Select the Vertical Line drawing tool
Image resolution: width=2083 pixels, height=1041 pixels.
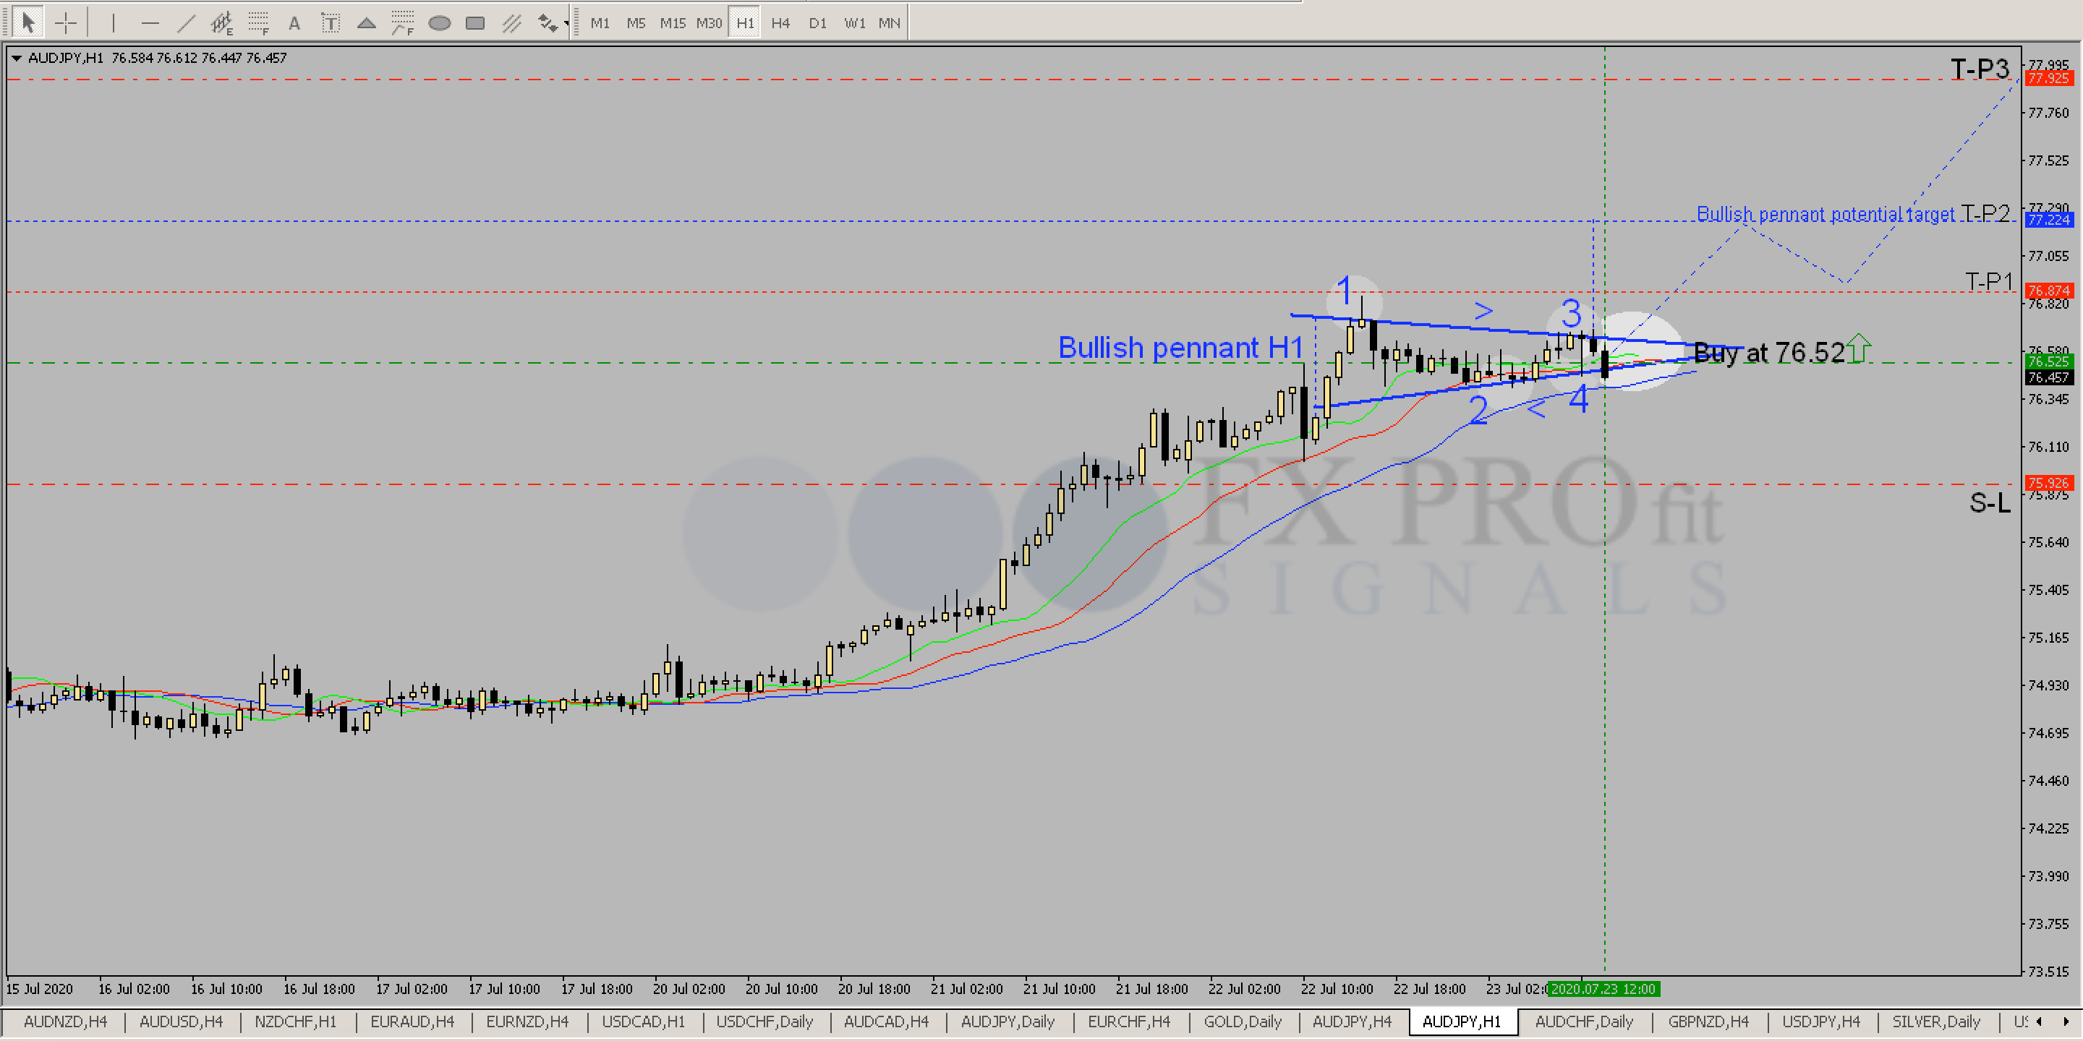(114, 22)
